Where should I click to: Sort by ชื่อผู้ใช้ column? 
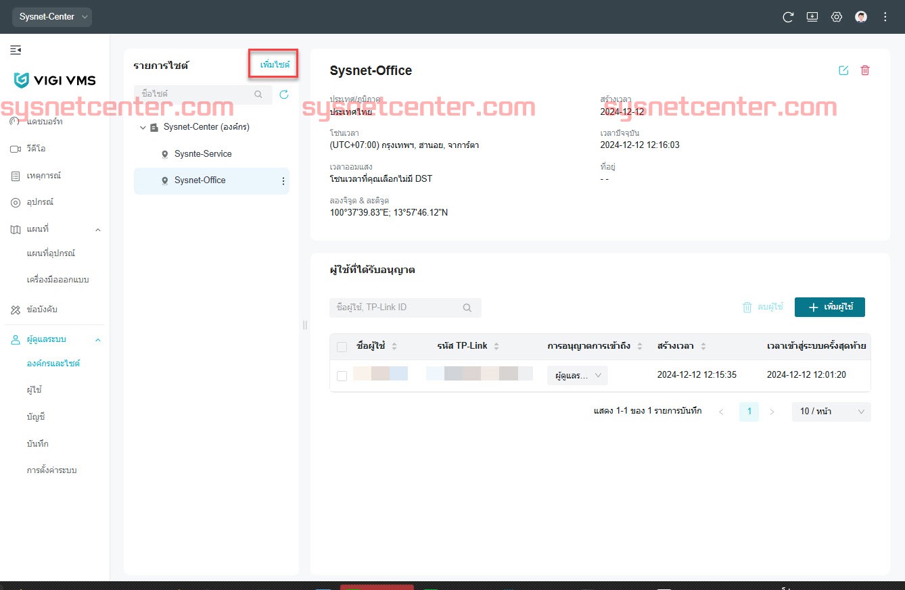coord(394,346)
